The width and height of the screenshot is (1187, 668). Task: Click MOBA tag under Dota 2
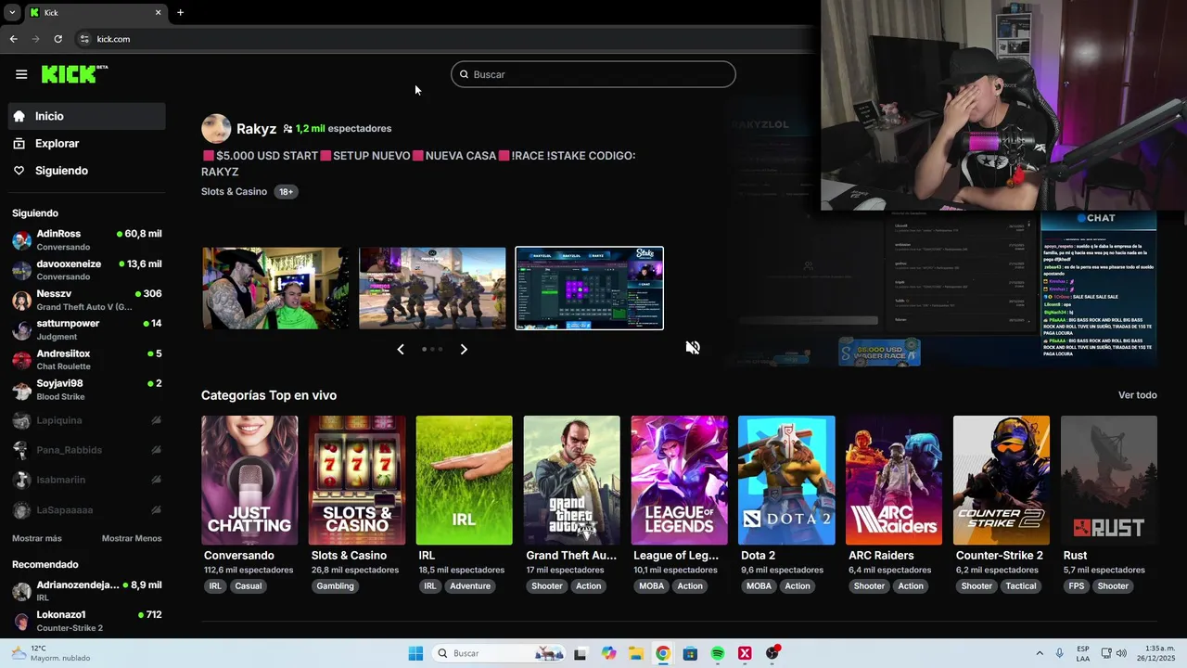pyautogui.click(x=759, y=586)
